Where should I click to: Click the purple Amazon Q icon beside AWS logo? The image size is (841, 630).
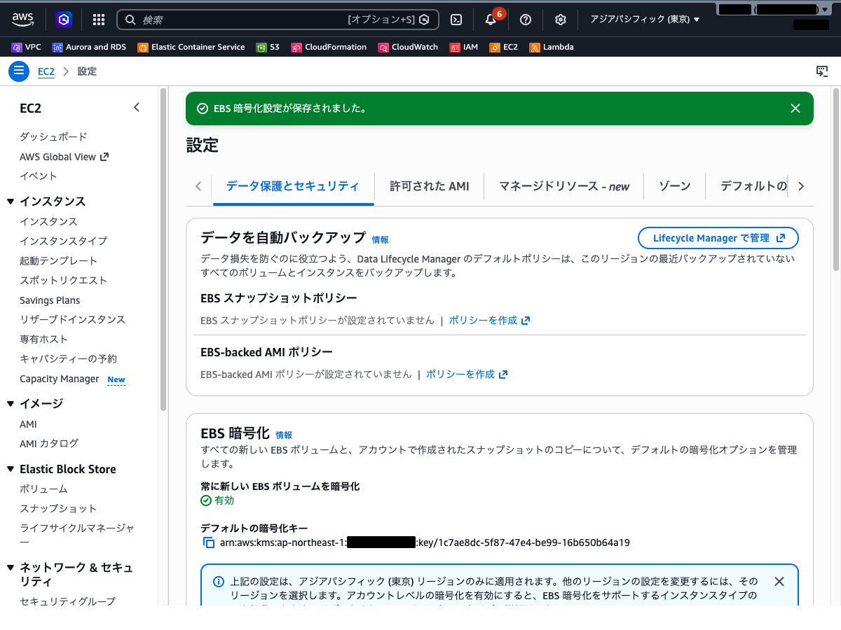click(x=64, y=20)
